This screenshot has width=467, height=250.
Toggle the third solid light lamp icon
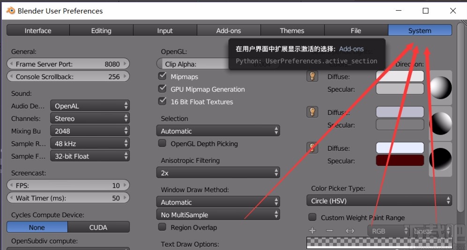(x=312, y=147)
